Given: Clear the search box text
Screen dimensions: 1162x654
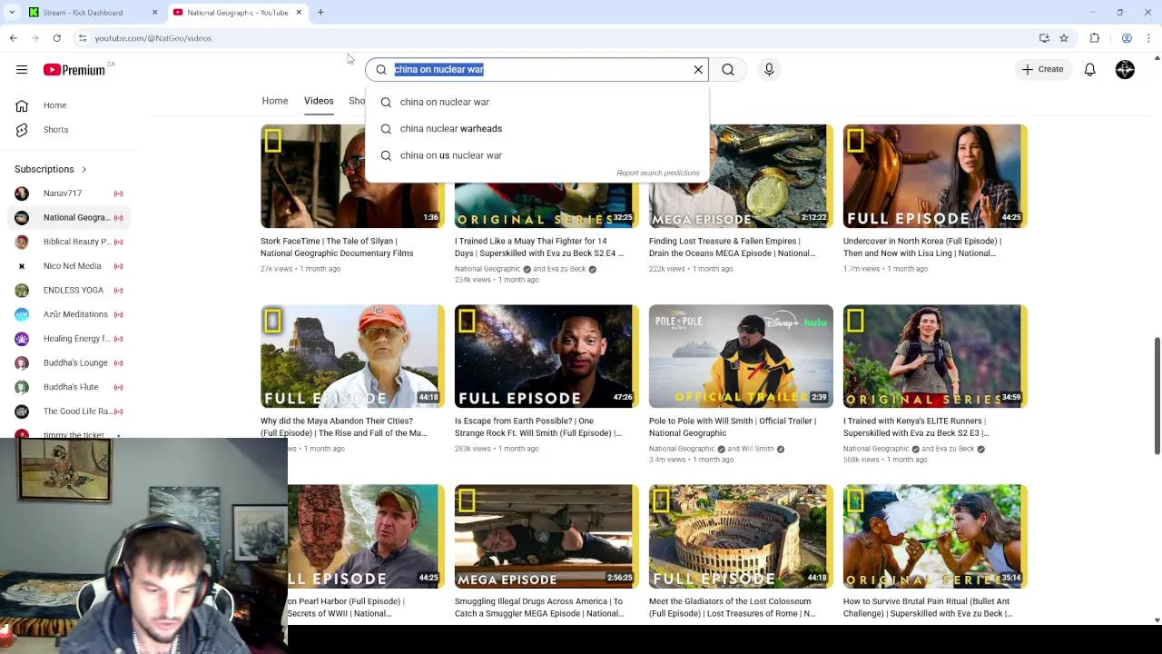Looking at the screenshot, I should (x=698, y=69).
